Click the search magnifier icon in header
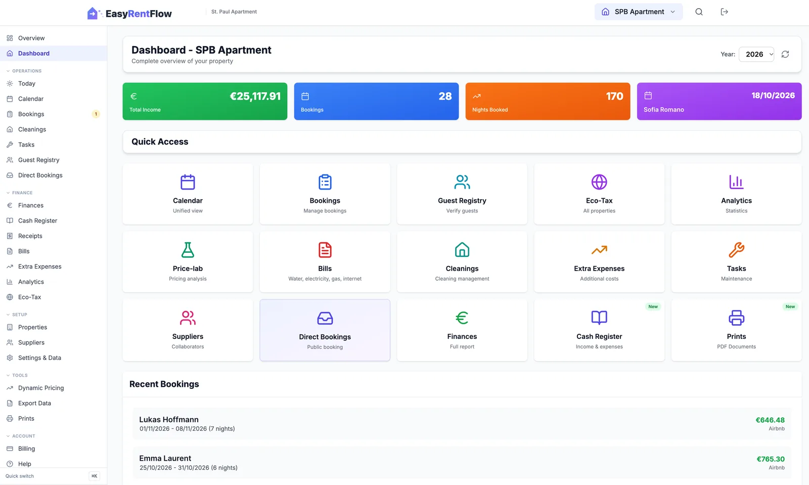Viewport: 809px width, 485px height. (x=699, y=12)
